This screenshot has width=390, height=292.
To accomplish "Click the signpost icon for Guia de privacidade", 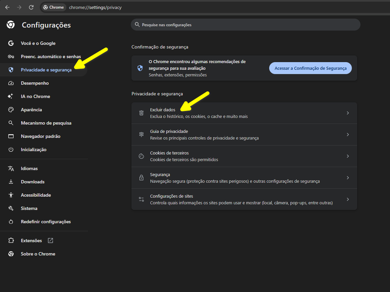I will [141, 135].
